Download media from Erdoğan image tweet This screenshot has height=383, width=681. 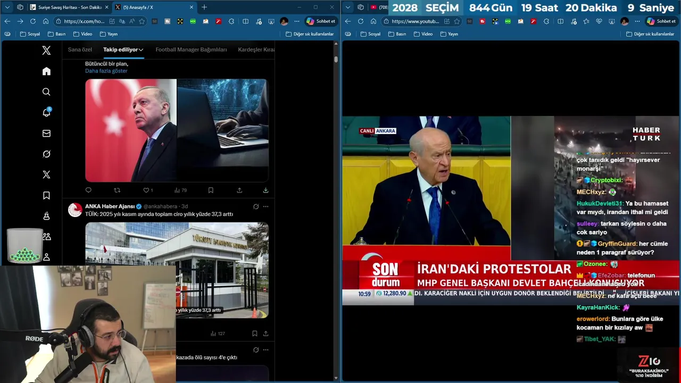[265, 190]
